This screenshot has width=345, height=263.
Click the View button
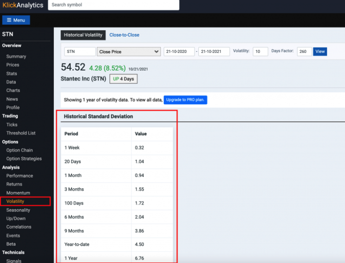320,52
